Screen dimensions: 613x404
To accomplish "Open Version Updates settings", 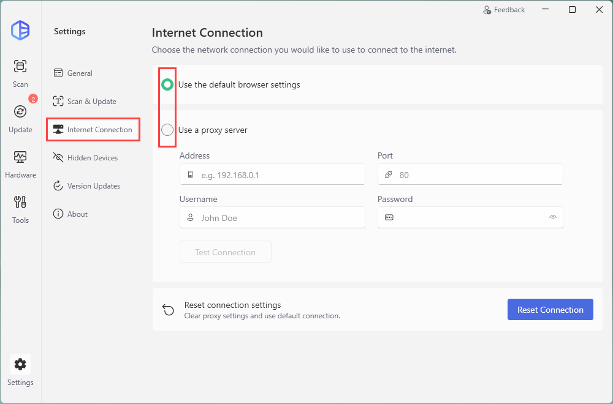I will point(93,186).
